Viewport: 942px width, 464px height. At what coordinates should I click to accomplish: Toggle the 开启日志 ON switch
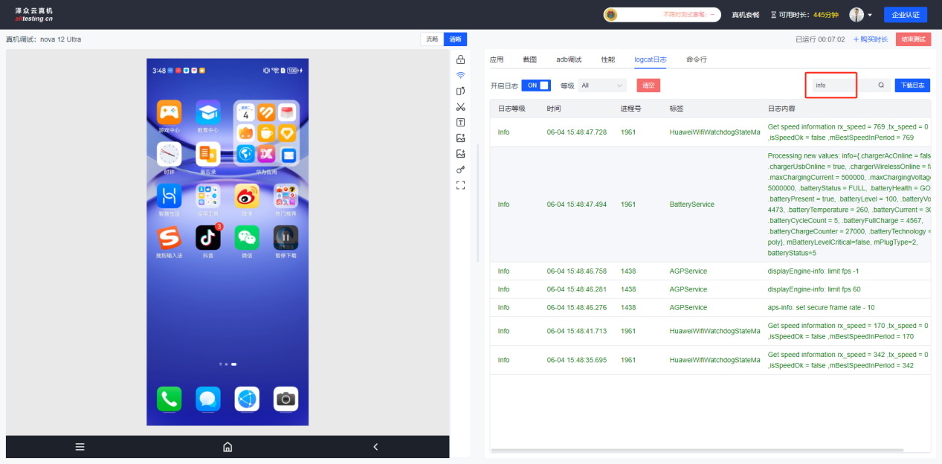[x=536, y=86]
